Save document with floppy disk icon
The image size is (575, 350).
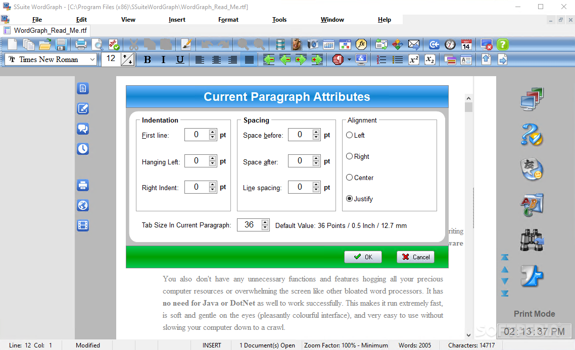click(61, 45)
